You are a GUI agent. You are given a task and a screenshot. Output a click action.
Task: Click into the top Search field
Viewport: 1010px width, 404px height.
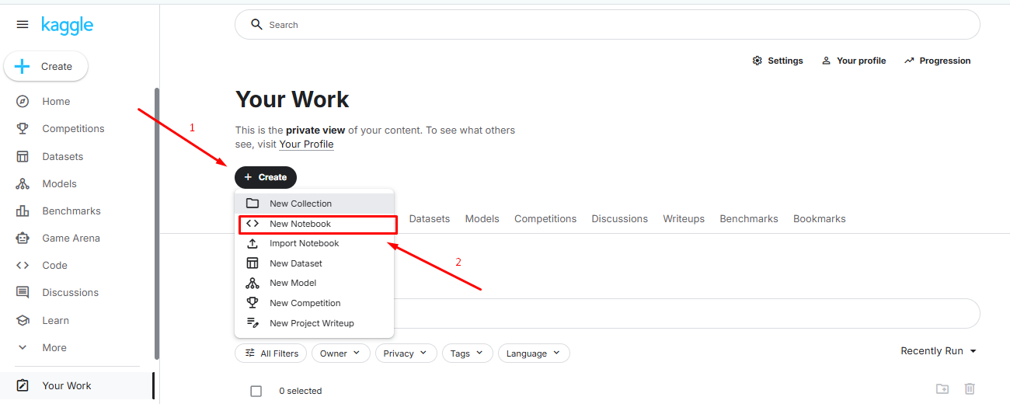pyautogui.click(x=606, y=25)
